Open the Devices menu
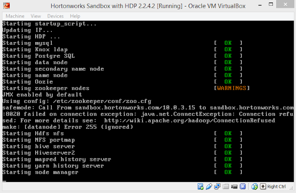Screen dimensions: 296x193 coord(55,16)
